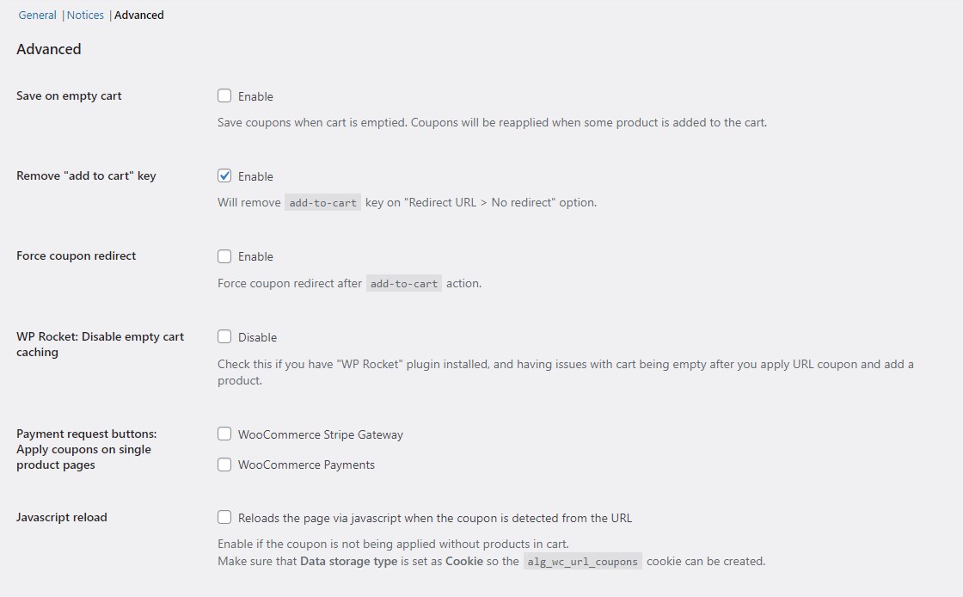This screenshot has height=597, width=963.
Task: Enable the Save on empty cart checkbox
Action: pos(224,95)
